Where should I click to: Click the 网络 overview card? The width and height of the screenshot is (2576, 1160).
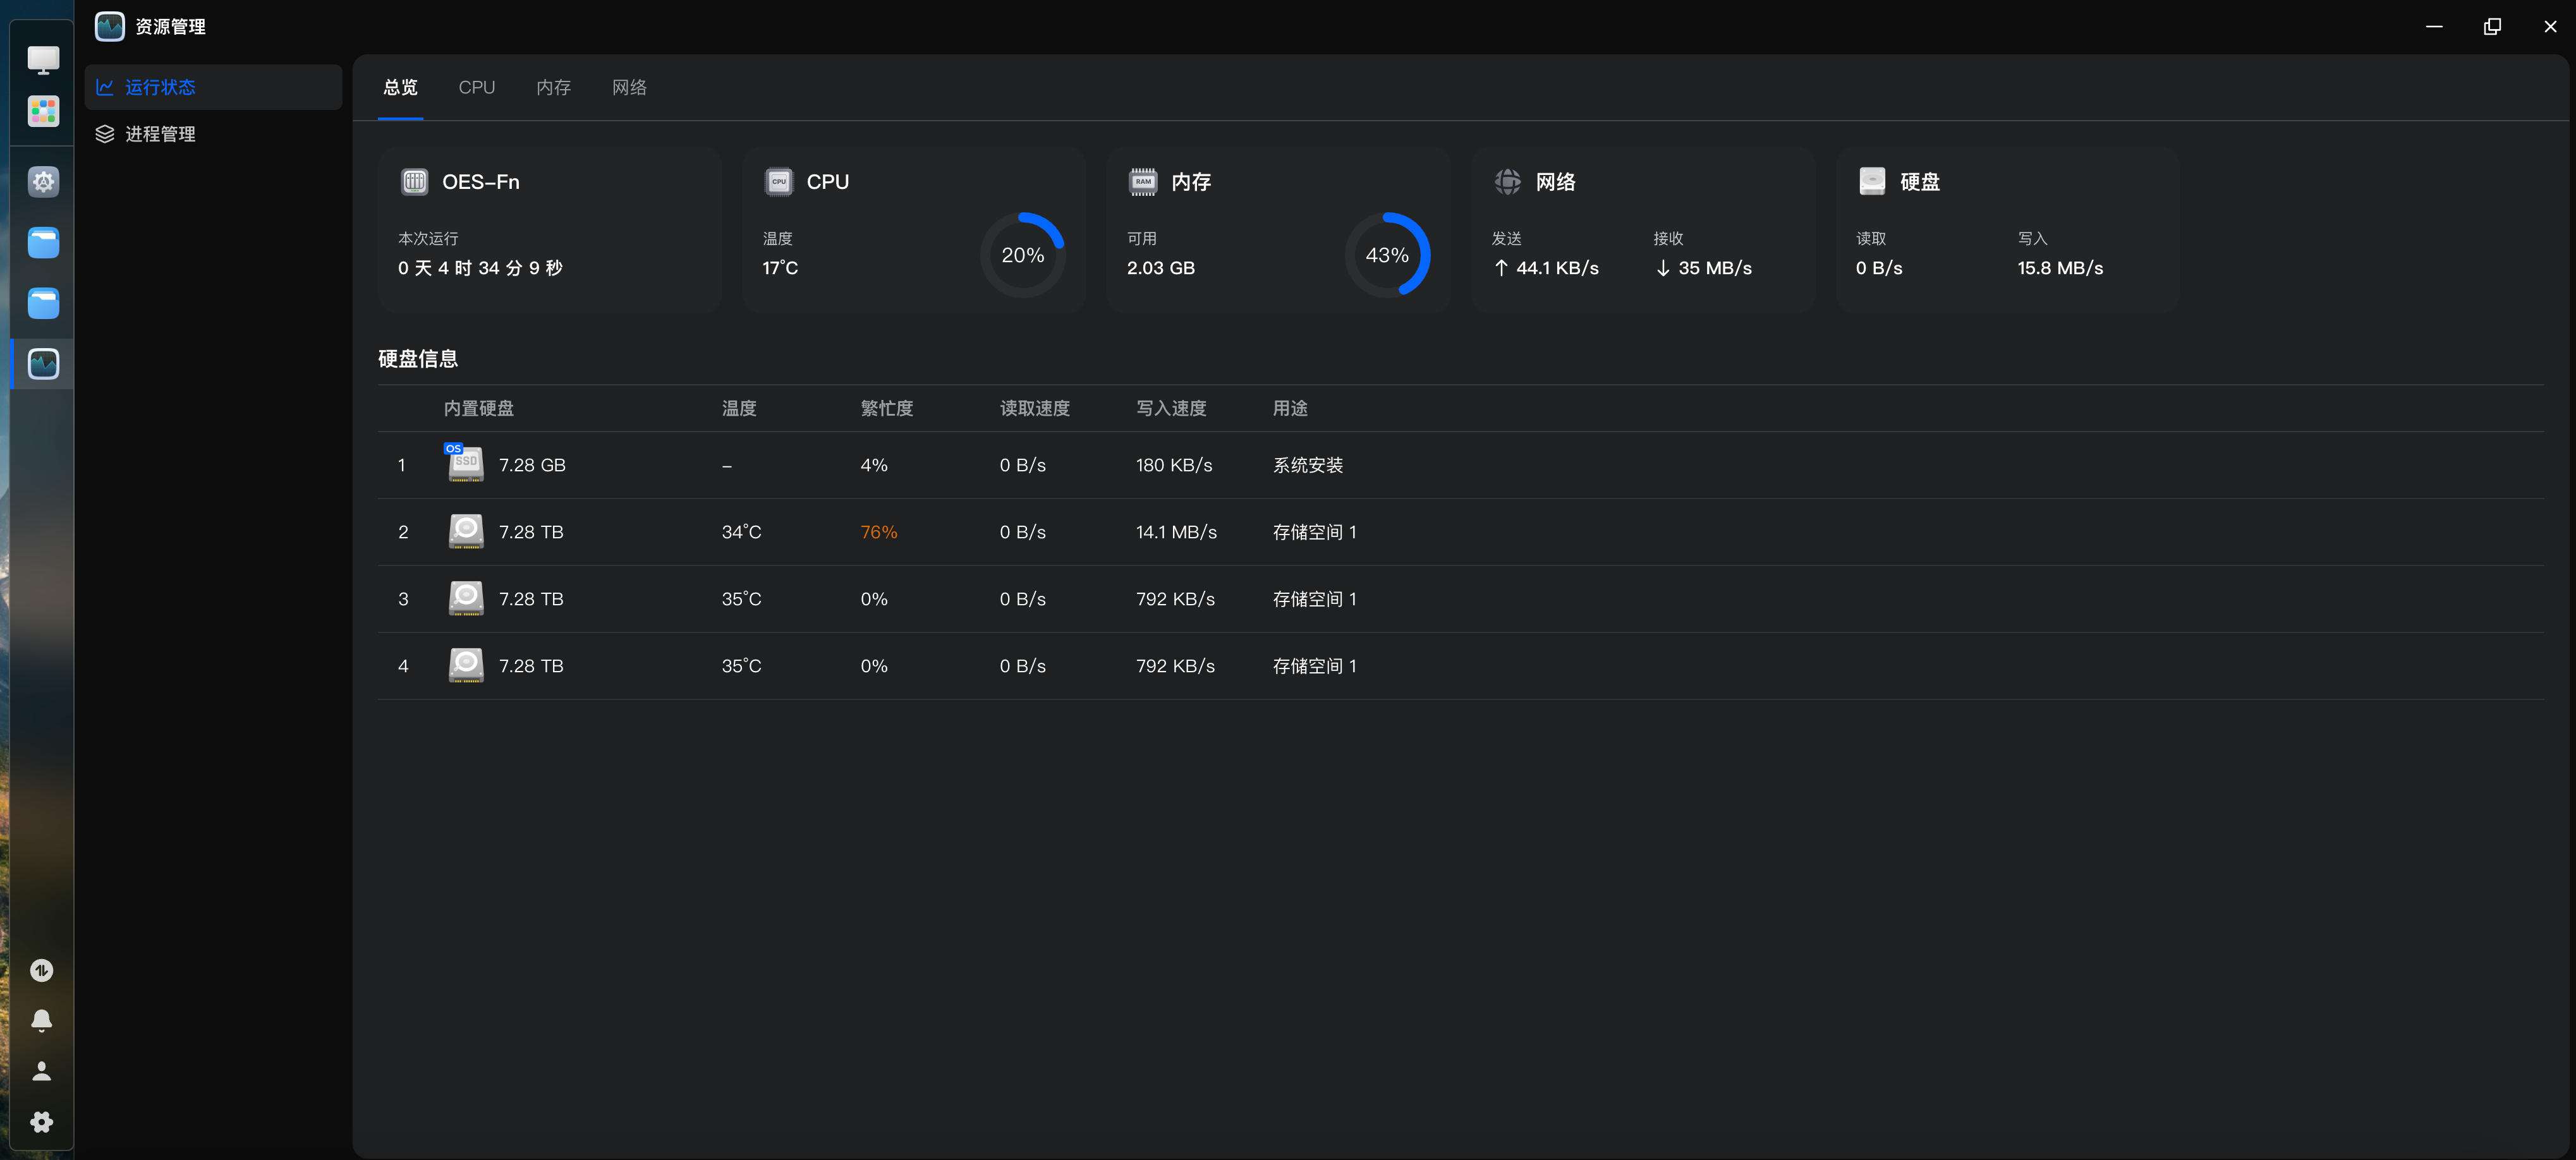1642,230
